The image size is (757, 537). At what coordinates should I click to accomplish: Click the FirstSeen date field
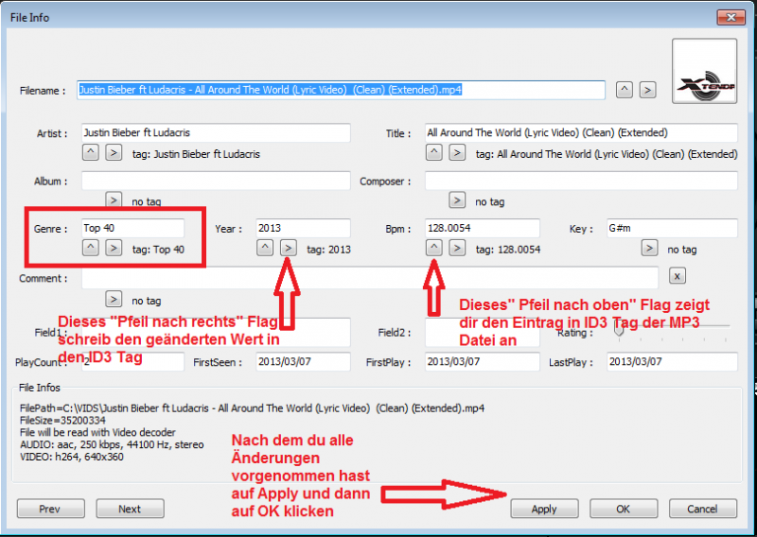pos(303,361)
